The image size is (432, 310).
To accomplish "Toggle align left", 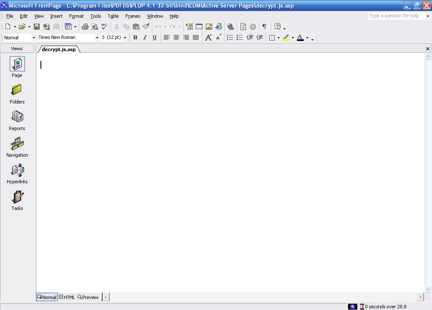I will pyautogui.click(x=166, y=38).
